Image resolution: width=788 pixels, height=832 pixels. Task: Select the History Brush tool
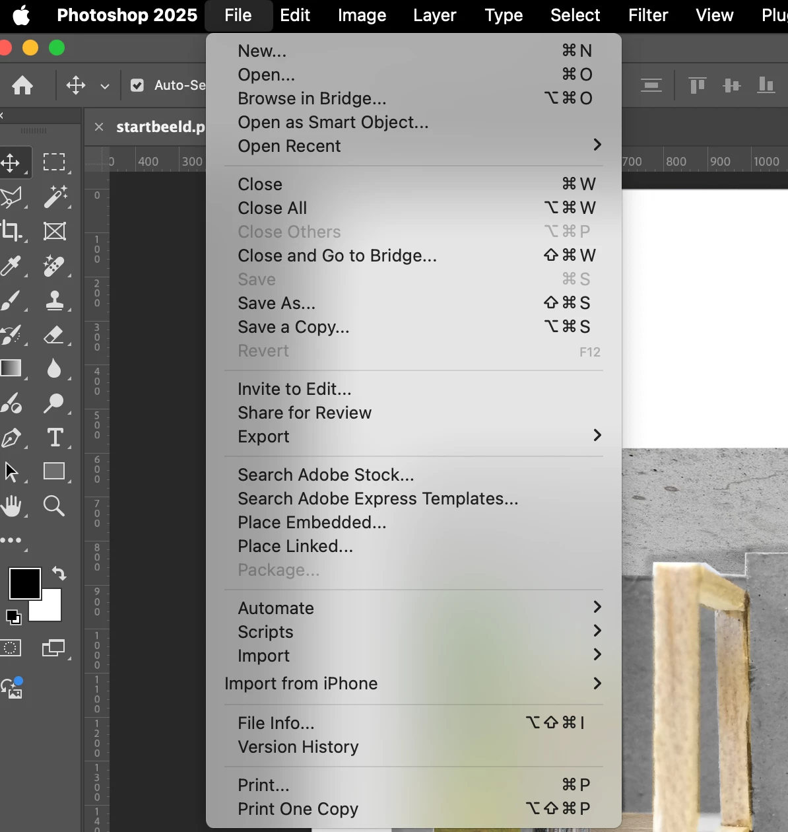click(11, 334)
